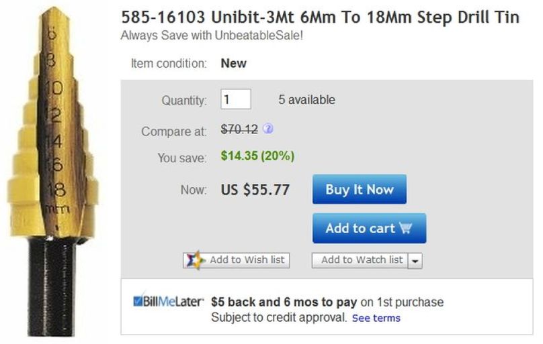Click the green $14.35 (20%) savings
The height and width of the screenshot is (344, 543).
257,156
